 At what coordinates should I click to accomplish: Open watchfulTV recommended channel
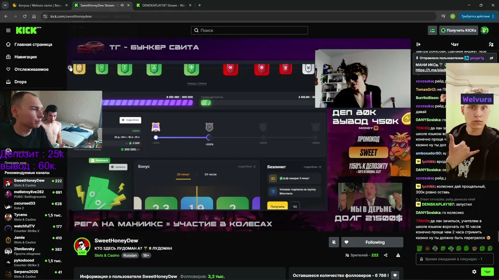pyautogui.click(x=34, y=228)
